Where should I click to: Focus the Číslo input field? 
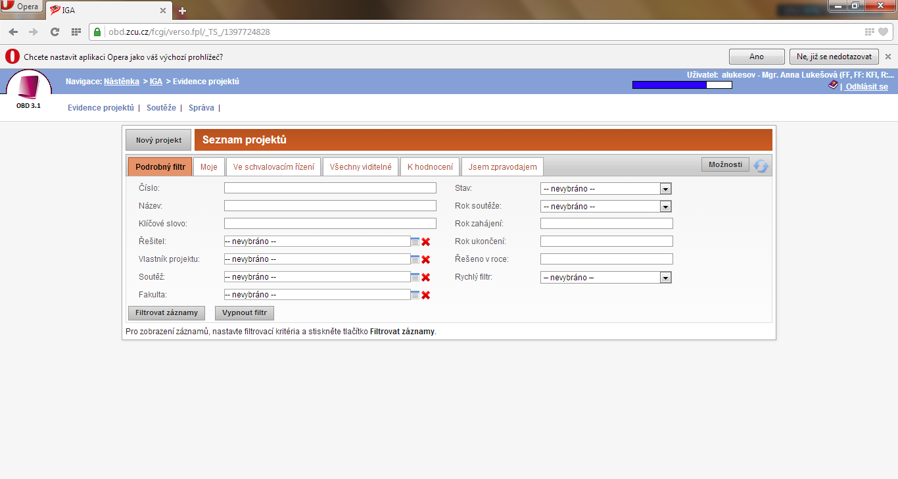pyautogui.click(x=330, y=188)
